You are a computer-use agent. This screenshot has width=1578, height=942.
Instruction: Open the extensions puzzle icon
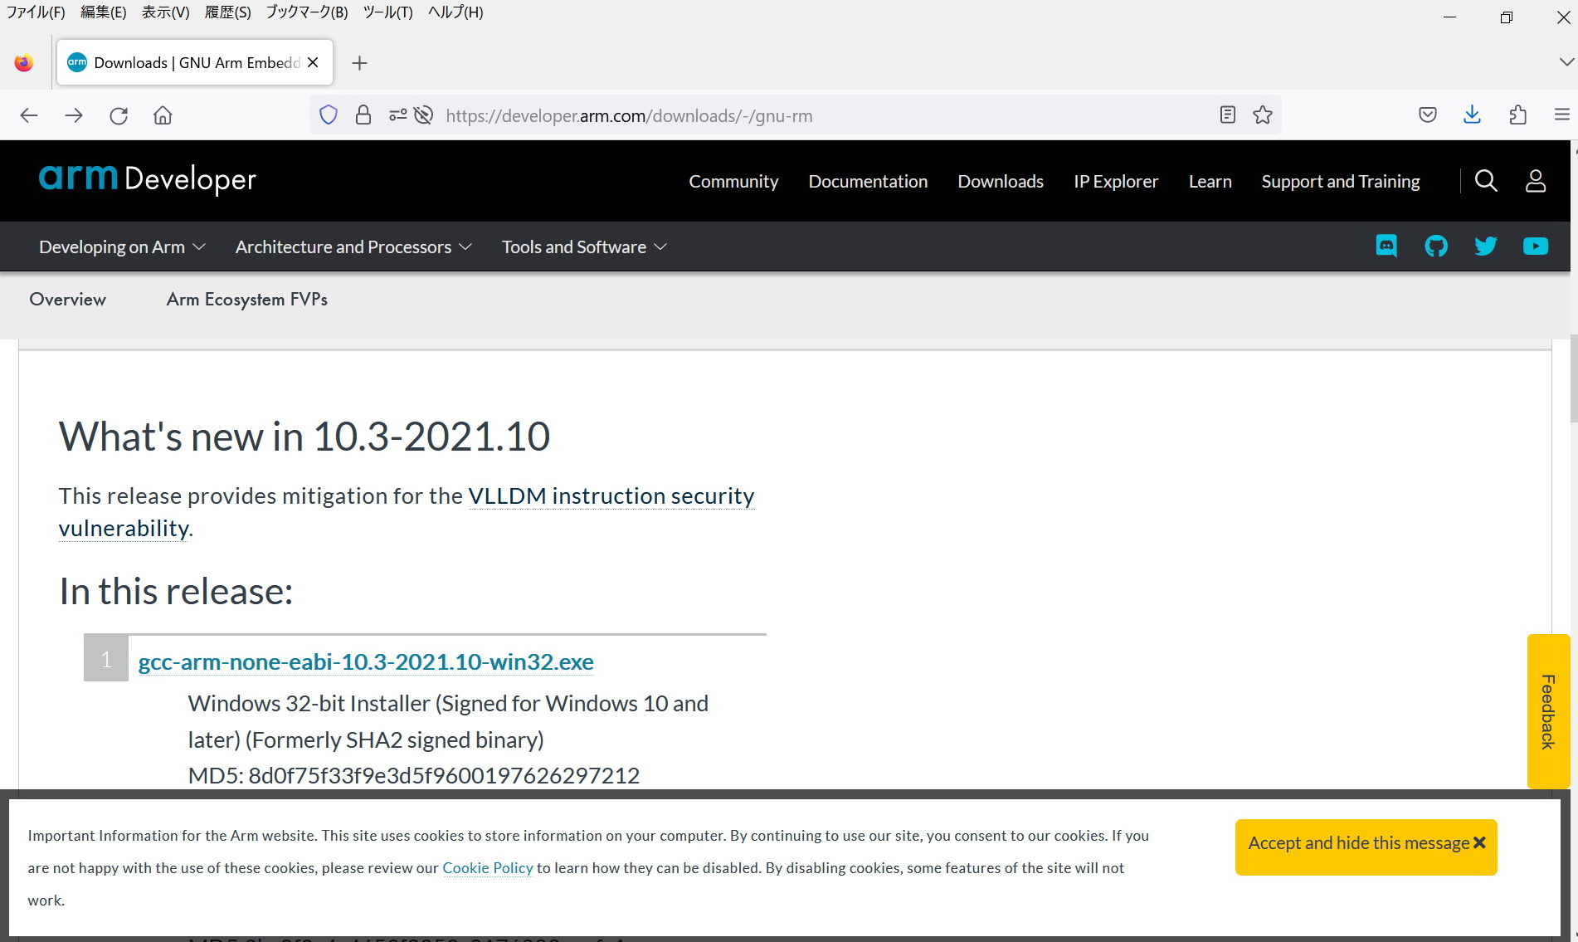1517,115
